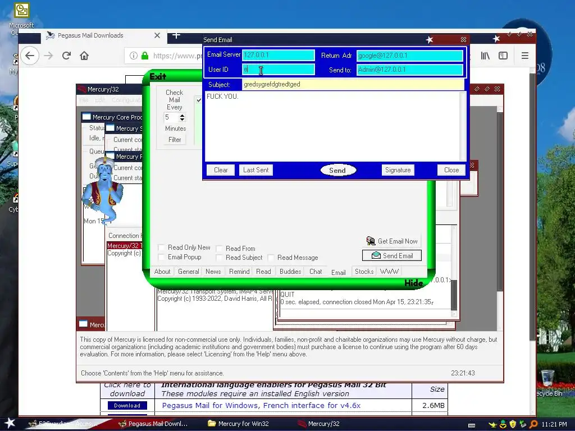Open Pegasus Mail French interface v4.6x link
Screen dimensions: 575x431
[x=261, y=405]
